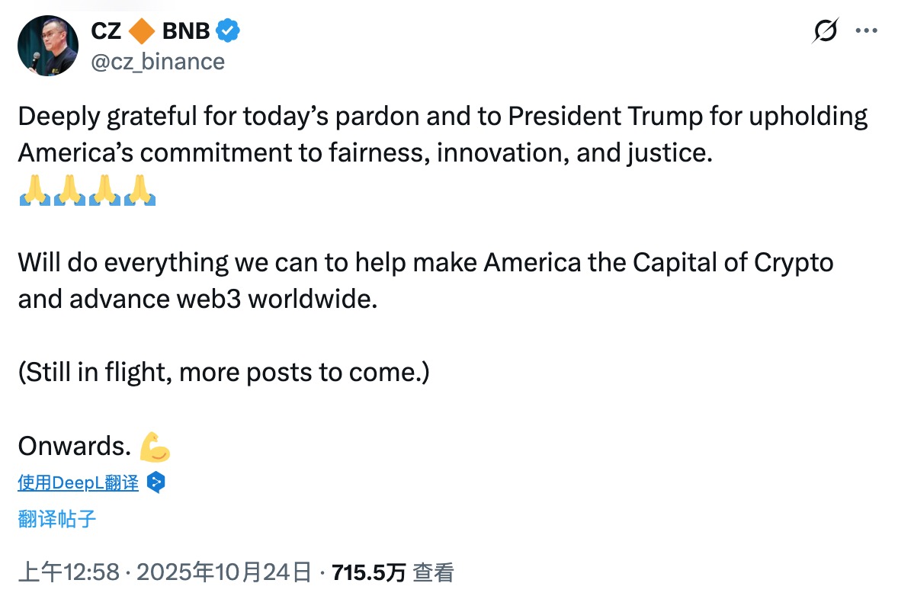898x596 pixels.
Task: Open the three-dot more options menu
Action: click(867, 31)
